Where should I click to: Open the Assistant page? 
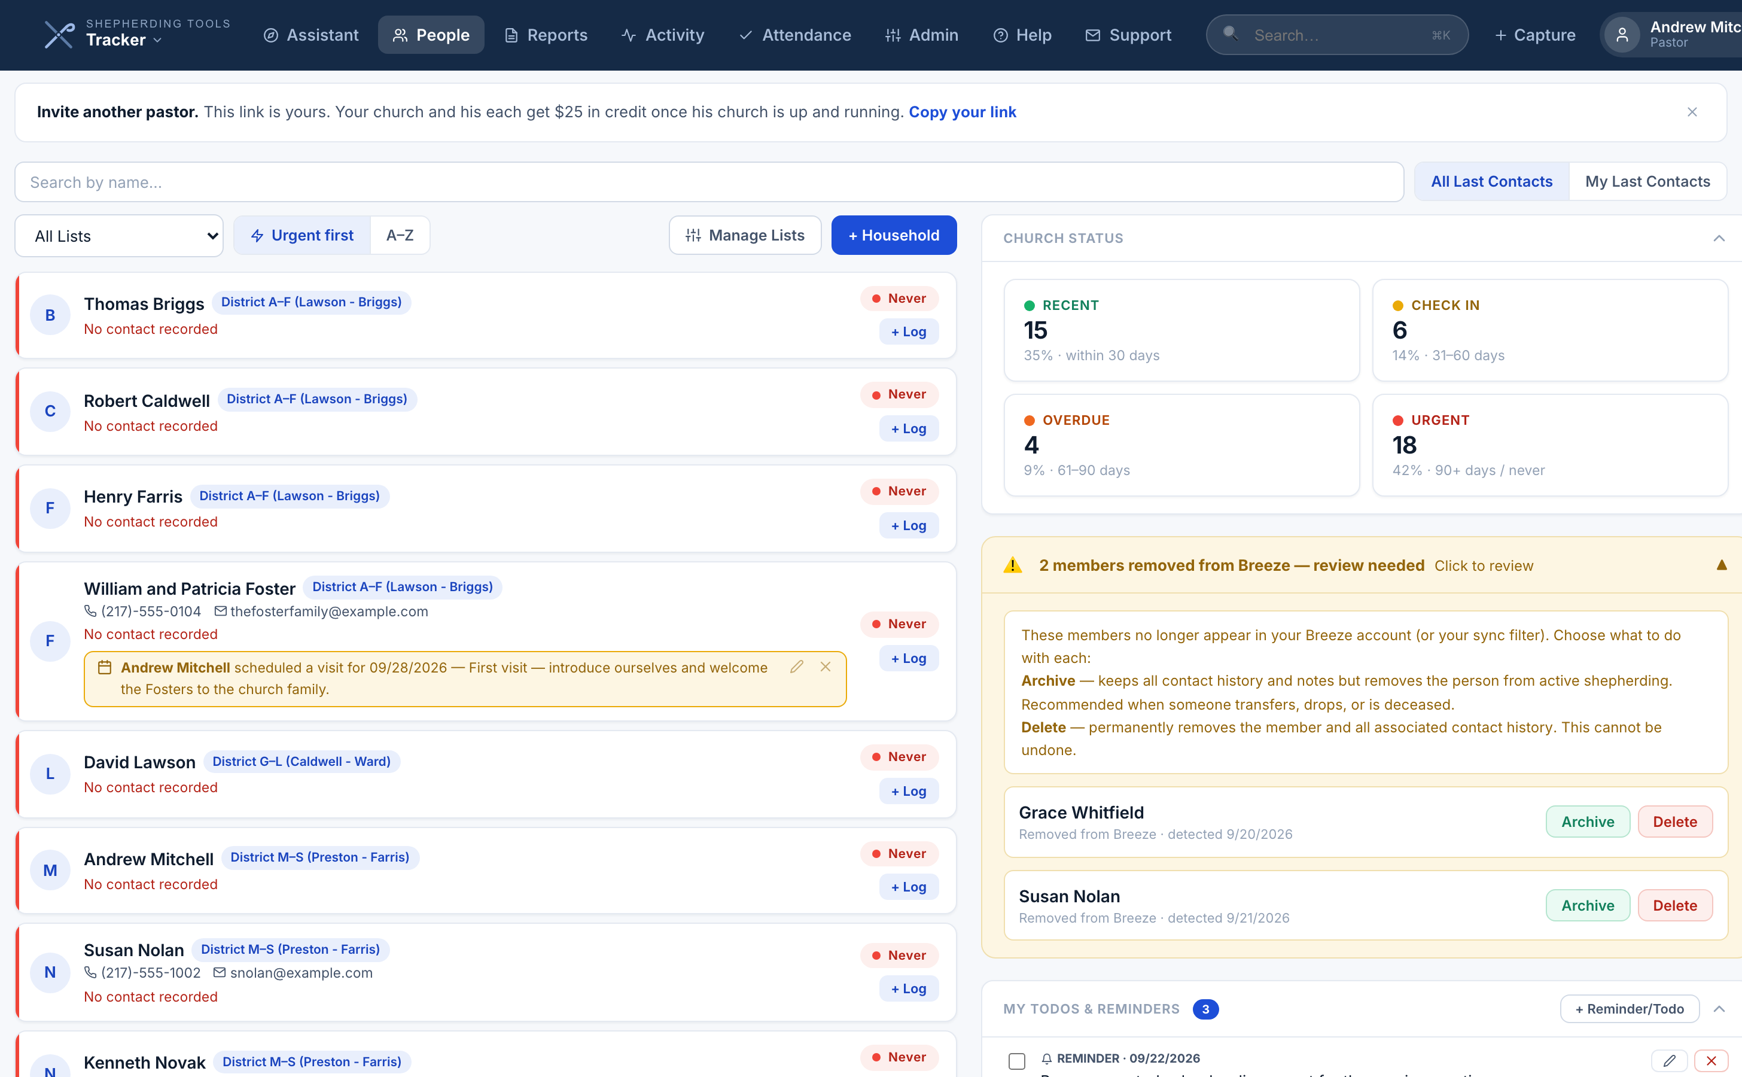pyautogui.click(x=311, y=35)
